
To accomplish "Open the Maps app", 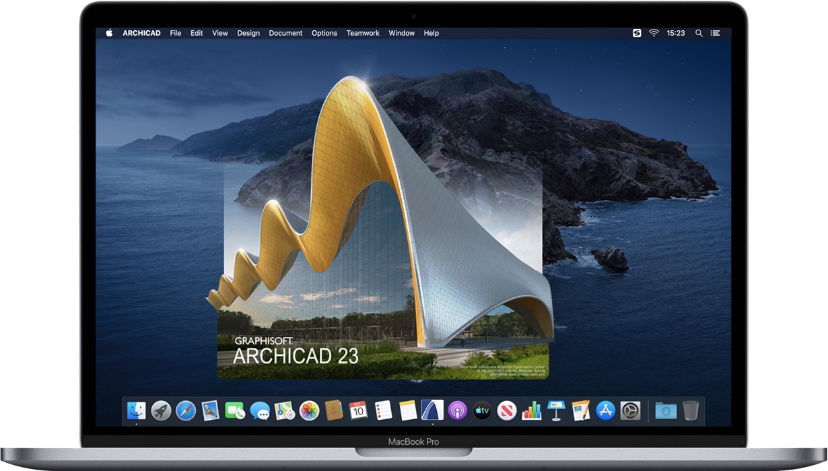I will click(284, 410).
